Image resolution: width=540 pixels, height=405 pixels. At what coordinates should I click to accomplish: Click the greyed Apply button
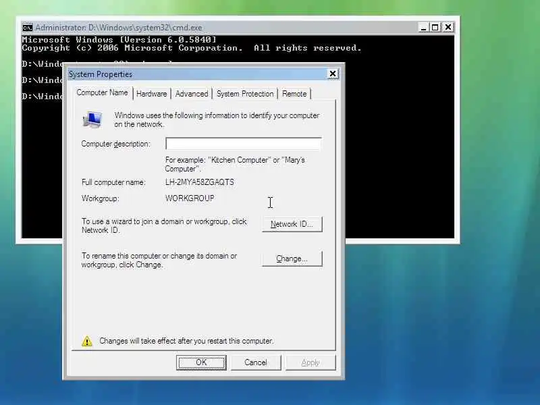[x=310, y=362]
